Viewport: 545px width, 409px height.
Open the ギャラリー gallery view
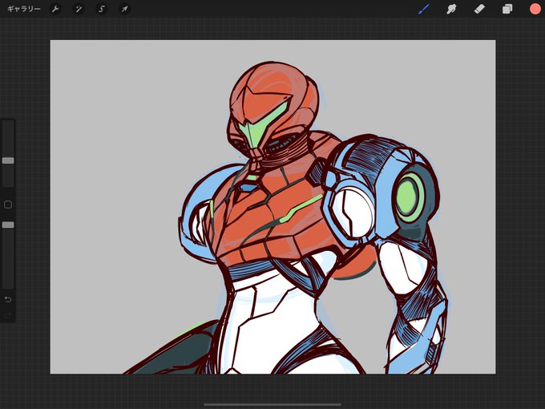click(x=23, y=9)
